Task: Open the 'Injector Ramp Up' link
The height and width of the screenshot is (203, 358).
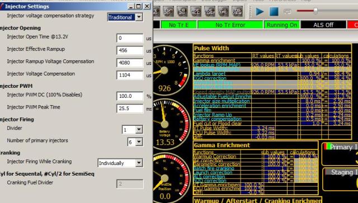Action: [213, 115]
